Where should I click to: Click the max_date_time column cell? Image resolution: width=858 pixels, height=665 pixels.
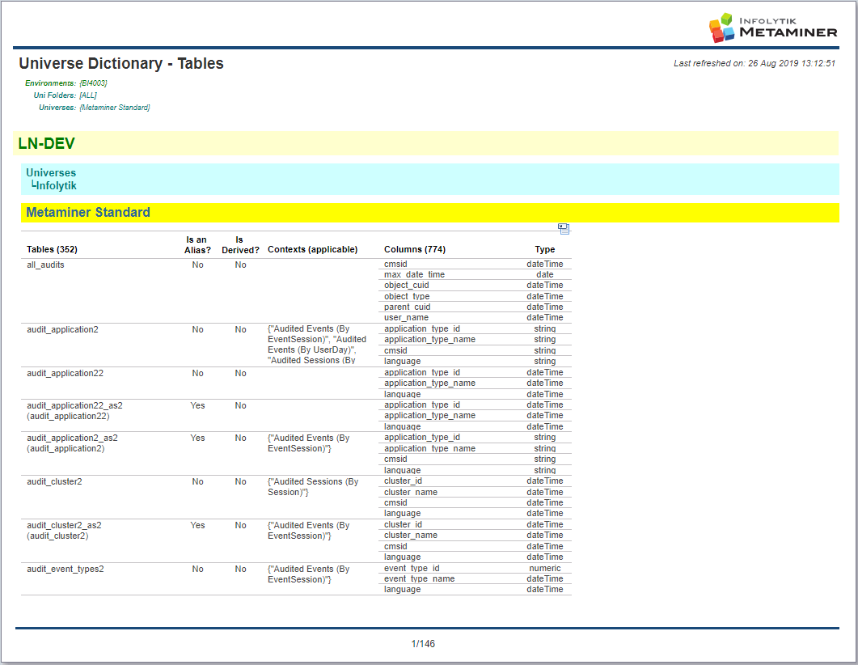click(x=414, y=275)
